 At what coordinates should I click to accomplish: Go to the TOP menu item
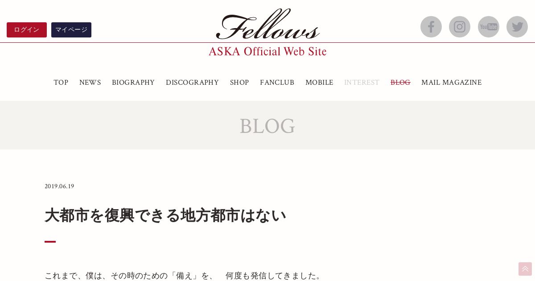click(x=61, y=83)
